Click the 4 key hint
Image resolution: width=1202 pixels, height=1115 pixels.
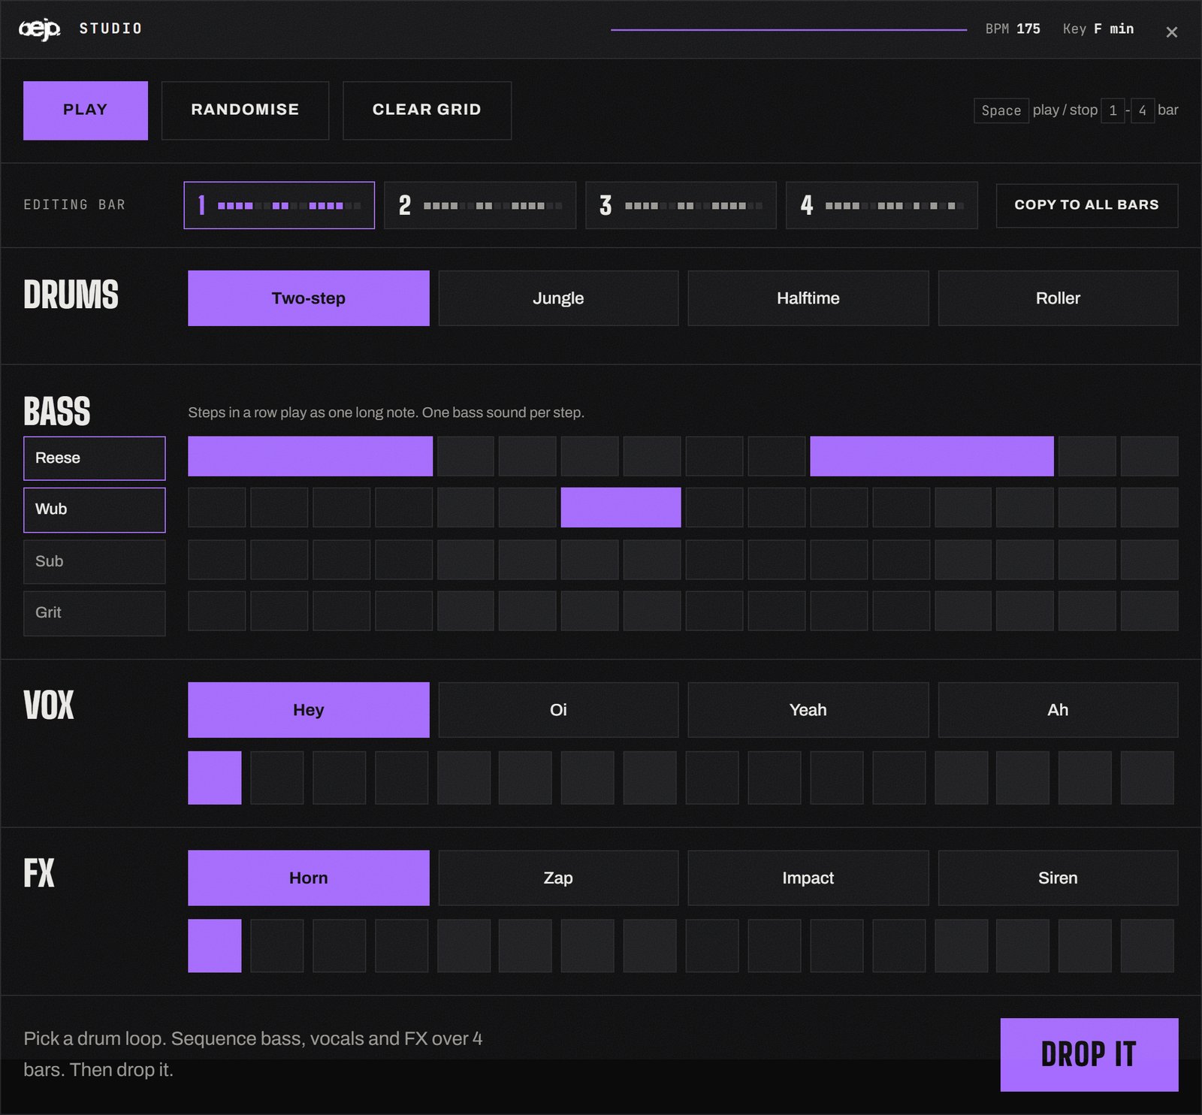1143,110
